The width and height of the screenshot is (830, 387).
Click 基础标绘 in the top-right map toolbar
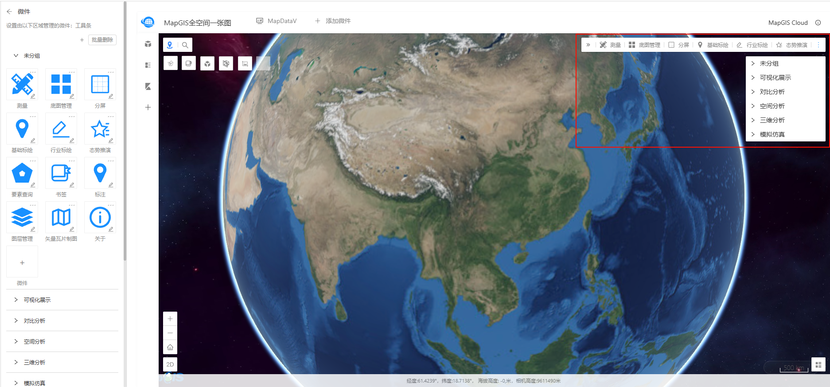713,45
